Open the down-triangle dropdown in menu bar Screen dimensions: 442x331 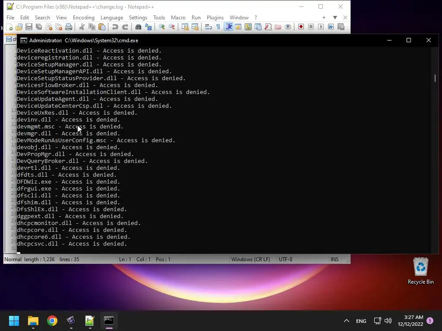(x=335, y=17)
